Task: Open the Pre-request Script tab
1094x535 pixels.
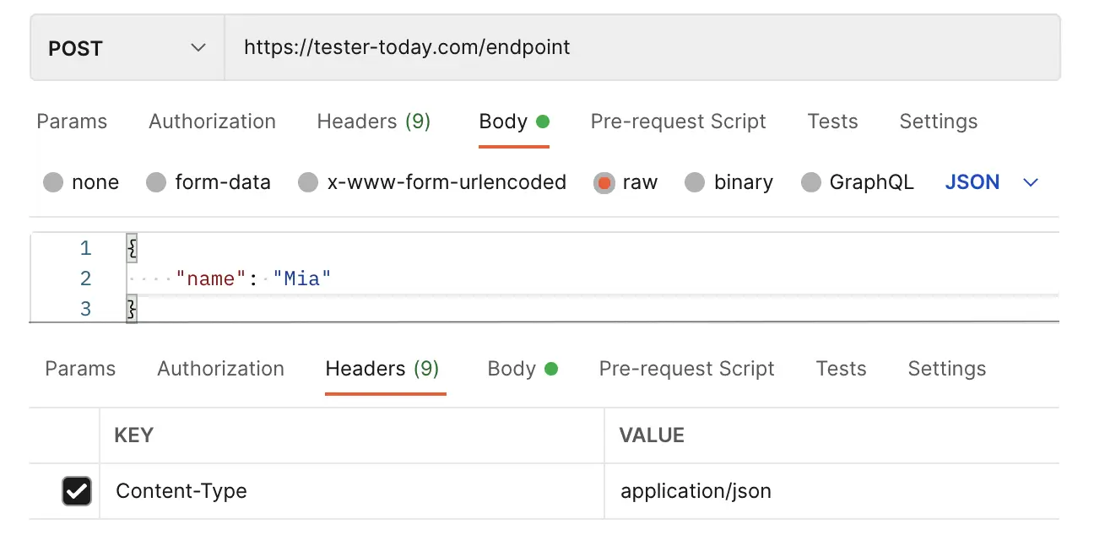Action: 678,122
